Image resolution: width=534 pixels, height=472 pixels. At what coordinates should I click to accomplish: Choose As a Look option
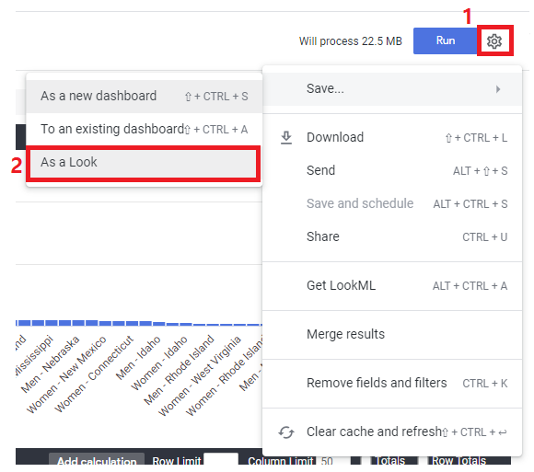pos(144,162)
